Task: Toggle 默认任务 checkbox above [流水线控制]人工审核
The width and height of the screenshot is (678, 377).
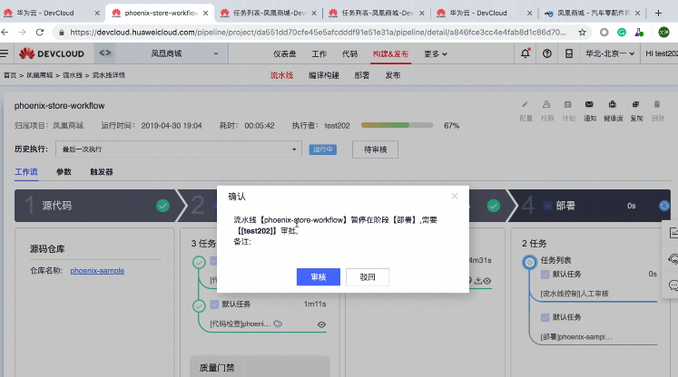Action: pos(545,275)
